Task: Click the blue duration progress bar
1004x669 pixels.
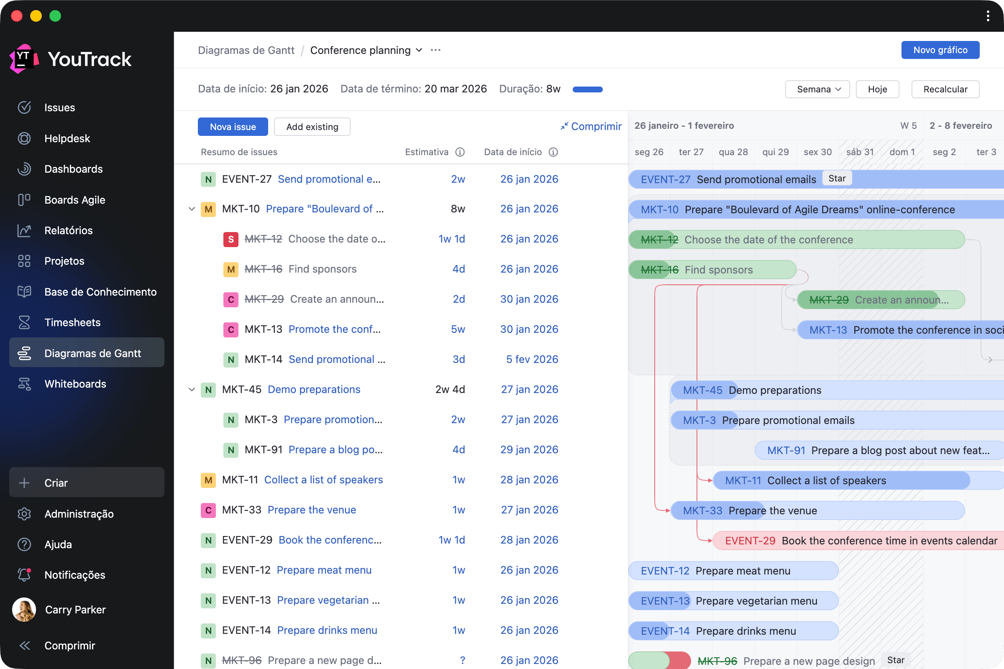Action: tap(588, 89)
